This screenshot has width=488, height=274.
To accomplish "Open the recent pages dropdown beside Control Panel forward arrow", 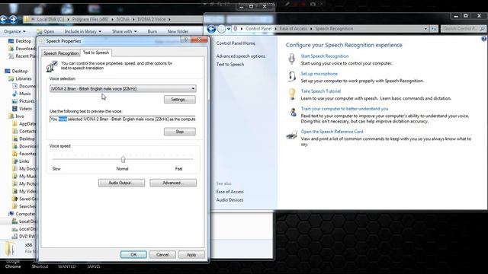I will tap(229, 29).
